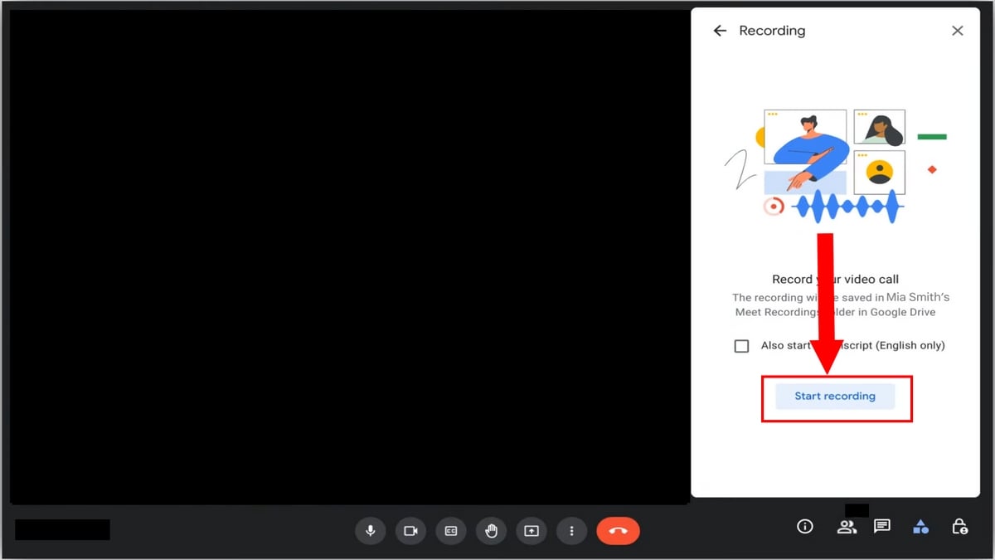This screenshot has width=995, height=560.
Task: Leave the call with the red button
Action: pyautogui.click(x=618, y=531)
